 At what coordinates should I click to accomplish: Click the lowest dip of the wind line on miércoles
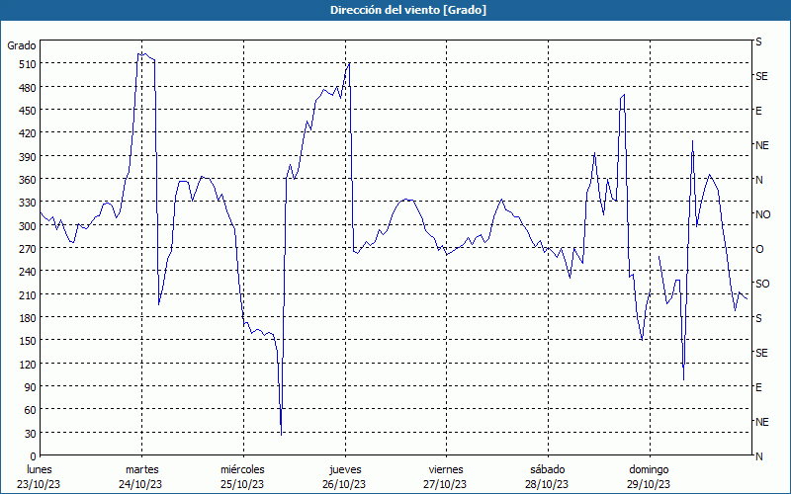tap(281, 434)
